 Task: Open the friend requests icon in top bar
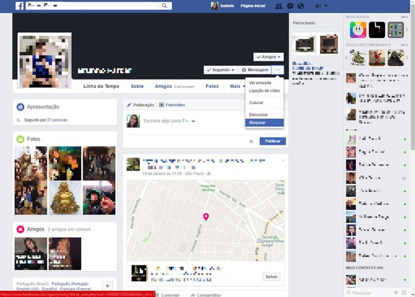279,6
